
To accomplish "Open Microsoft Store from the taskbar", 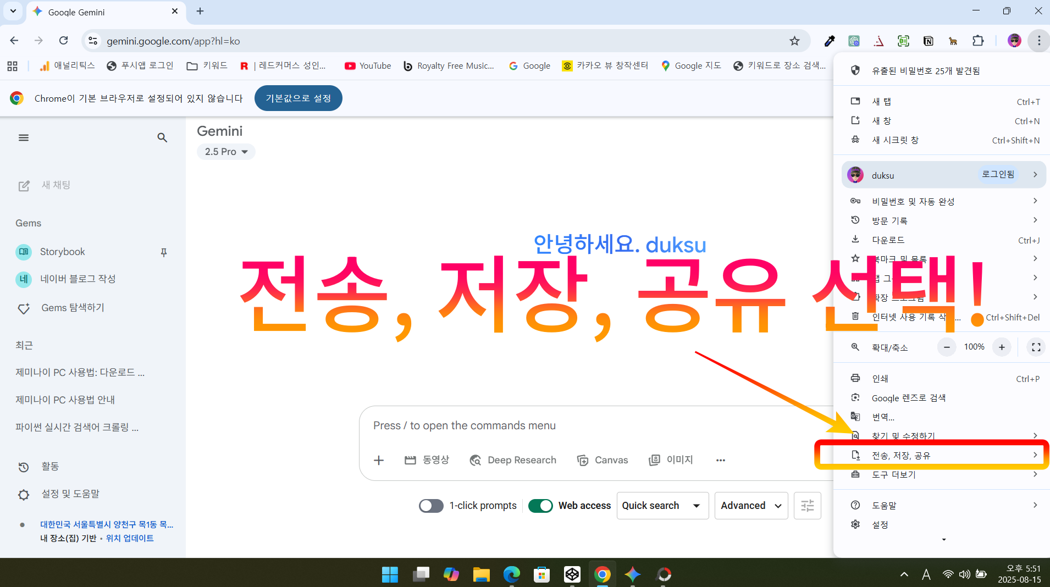I will (x=541, y=574).
